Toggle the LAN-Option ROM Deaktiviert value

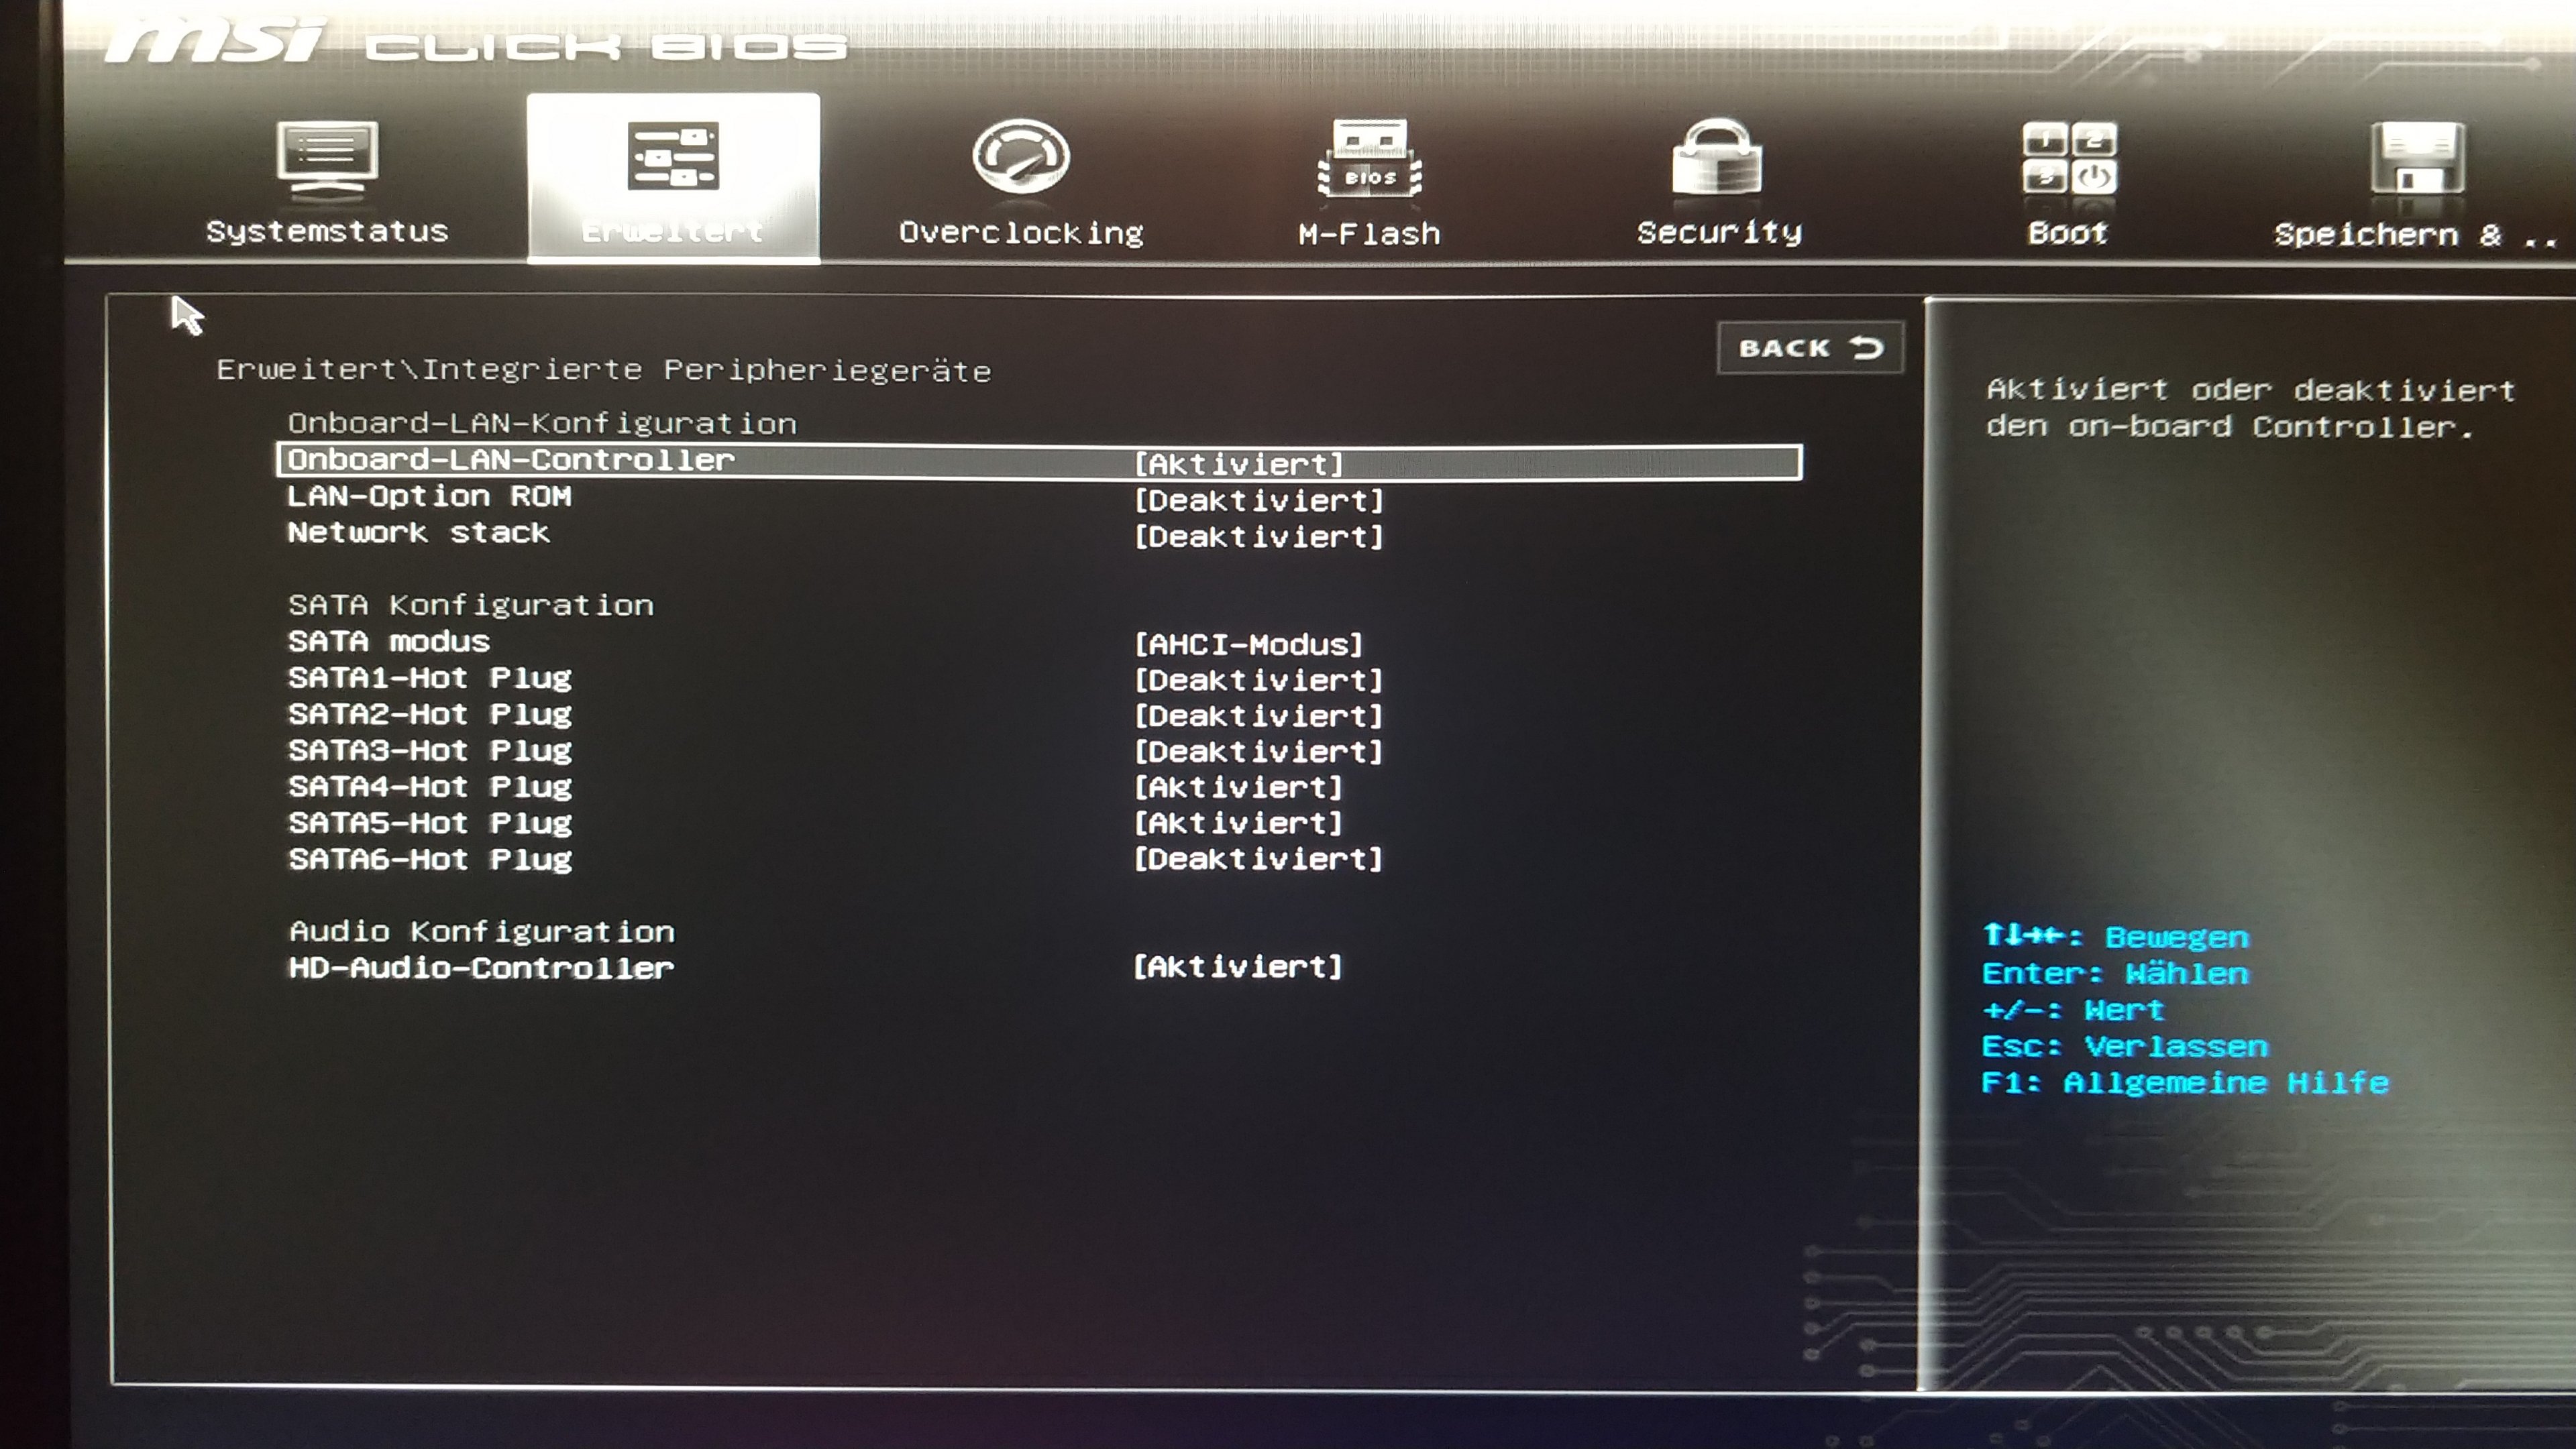coord(1258,500)
